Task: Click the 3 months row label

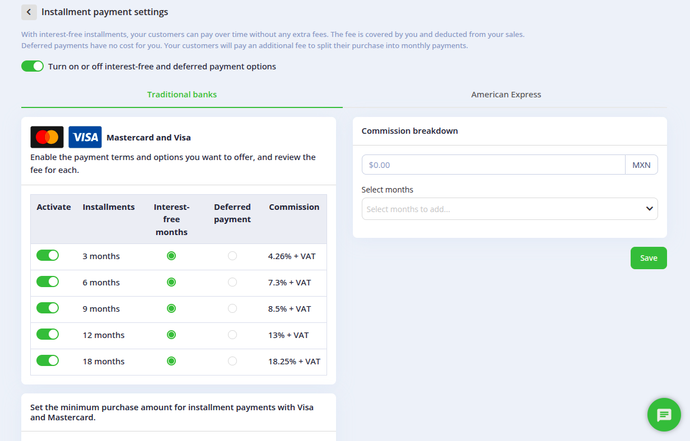Action: (x=101, y=256)
